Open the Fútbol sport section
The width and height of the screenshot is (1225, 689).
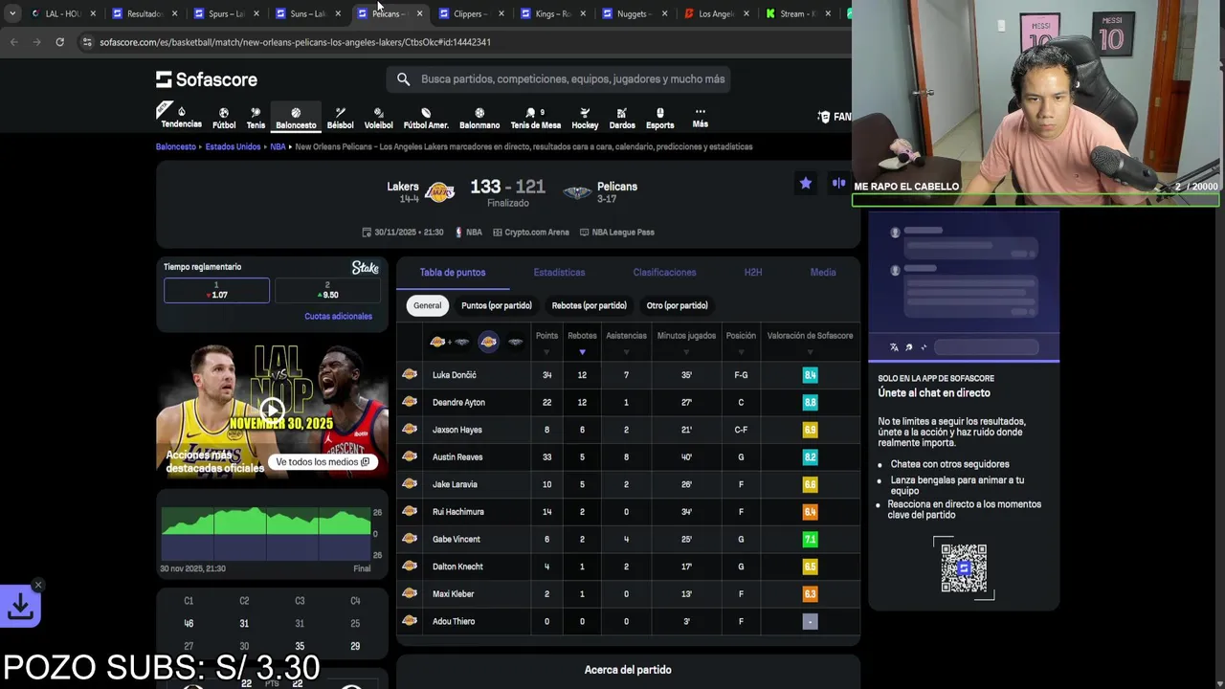[224, 118]
